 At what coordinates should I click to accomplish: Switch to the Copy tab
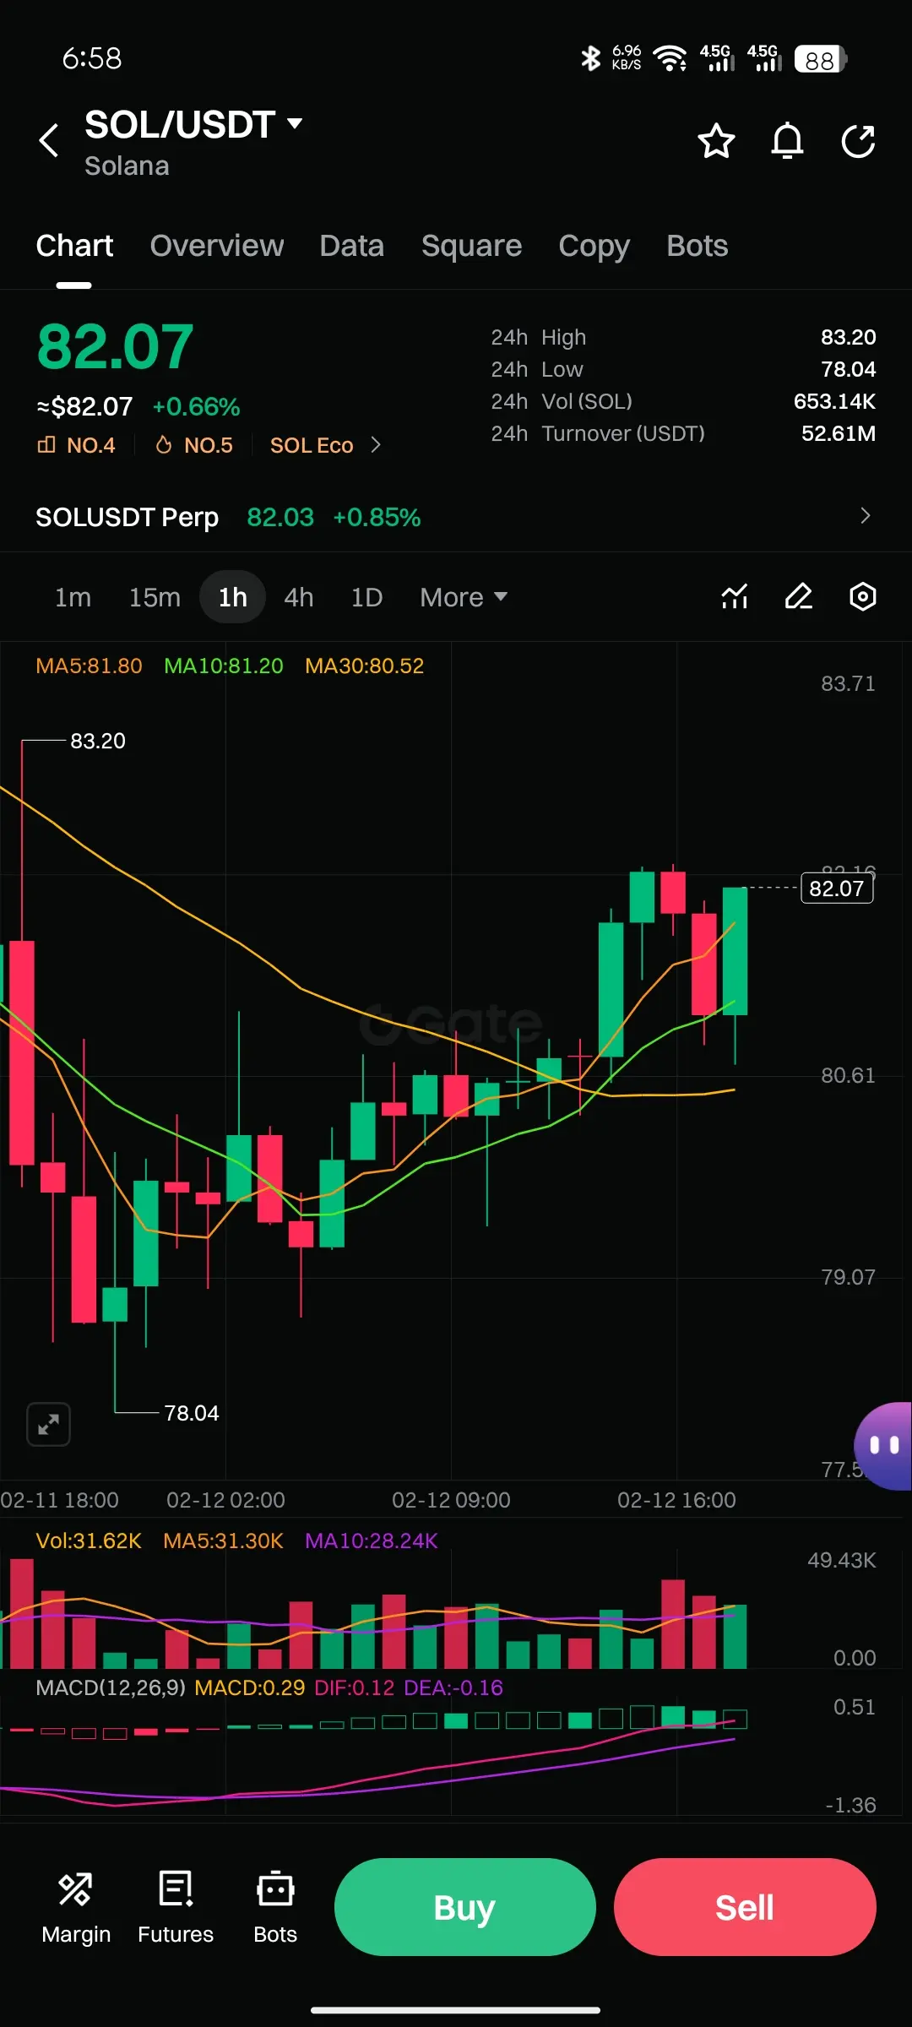click(x=594, y=246)
